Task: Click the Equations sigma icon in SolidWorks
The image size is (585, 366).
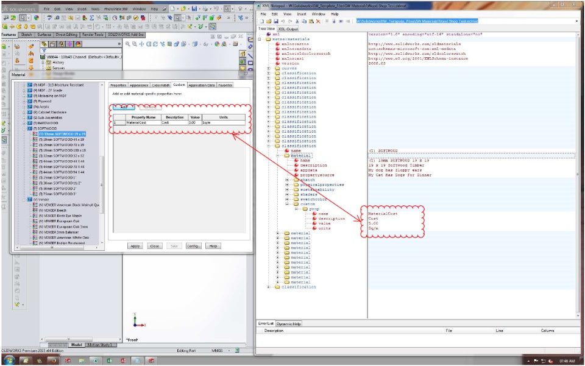Action: point(92,18)
